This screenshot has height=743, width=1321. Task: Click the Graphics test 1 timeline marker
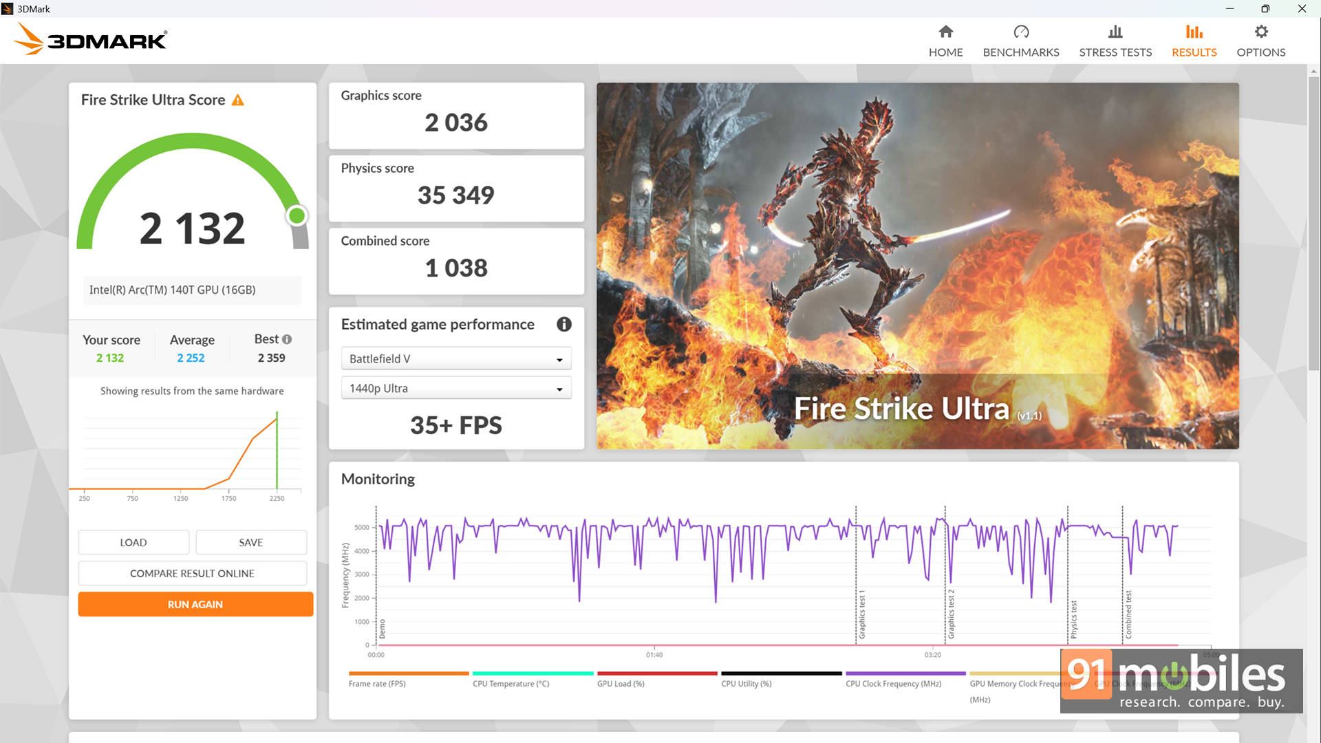coord(861,614)
